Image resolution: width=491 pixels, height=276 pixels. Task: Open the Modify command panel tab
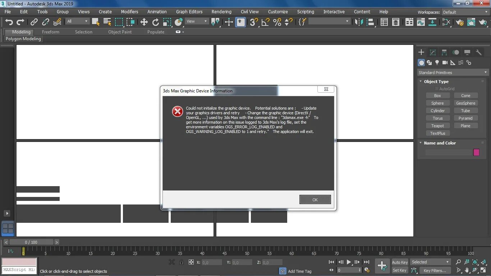pyautogui.click(x=433, y=52)
